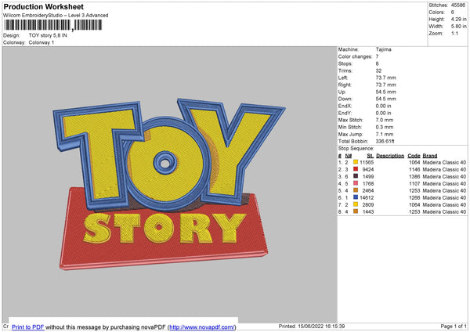The width and height of the screenshot is (470, 332).
Task: Click the Up value '54.5 mm'
Action: [385, 92]
